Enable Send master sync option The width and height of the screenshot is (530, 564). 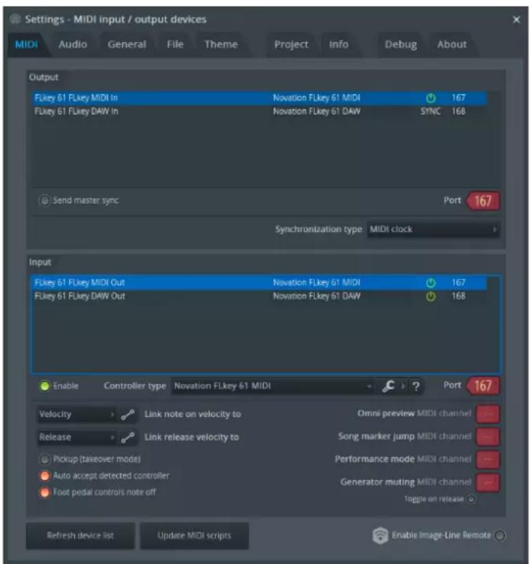44,200
